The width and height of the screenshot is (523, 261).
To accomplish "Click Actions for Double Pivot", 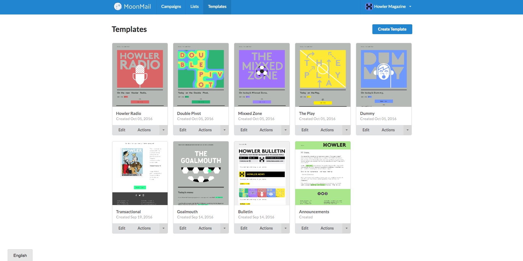I will 205,130.
